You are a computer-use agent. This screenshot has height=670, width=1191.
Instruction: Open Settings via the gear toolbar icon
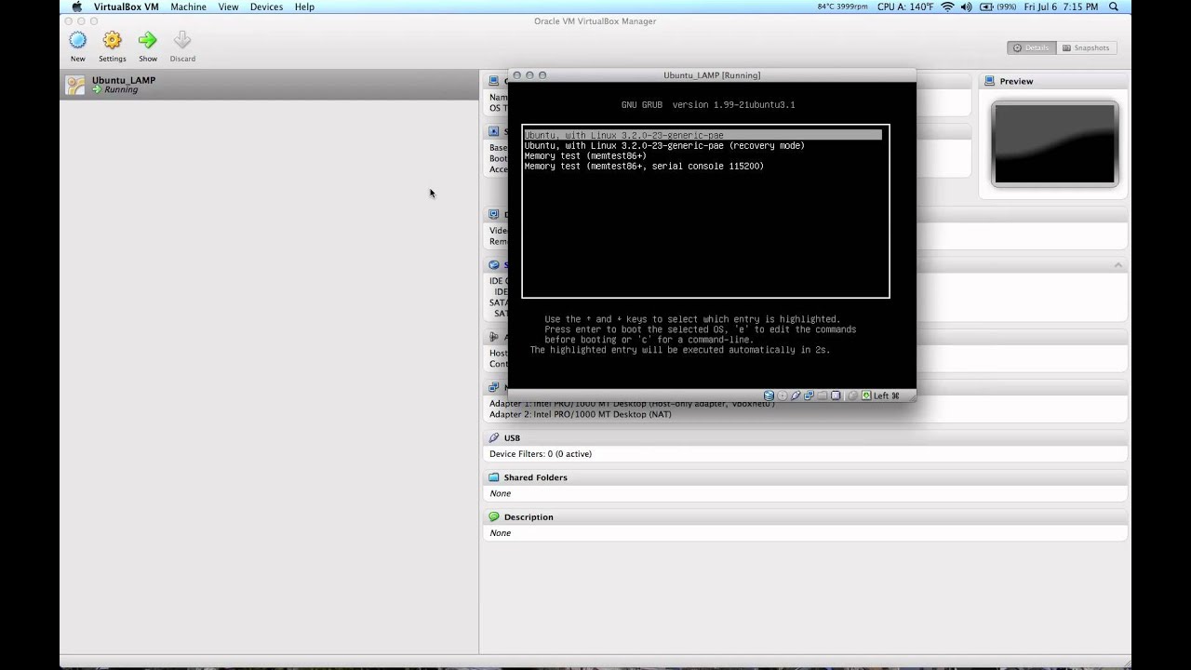(113, 40)
